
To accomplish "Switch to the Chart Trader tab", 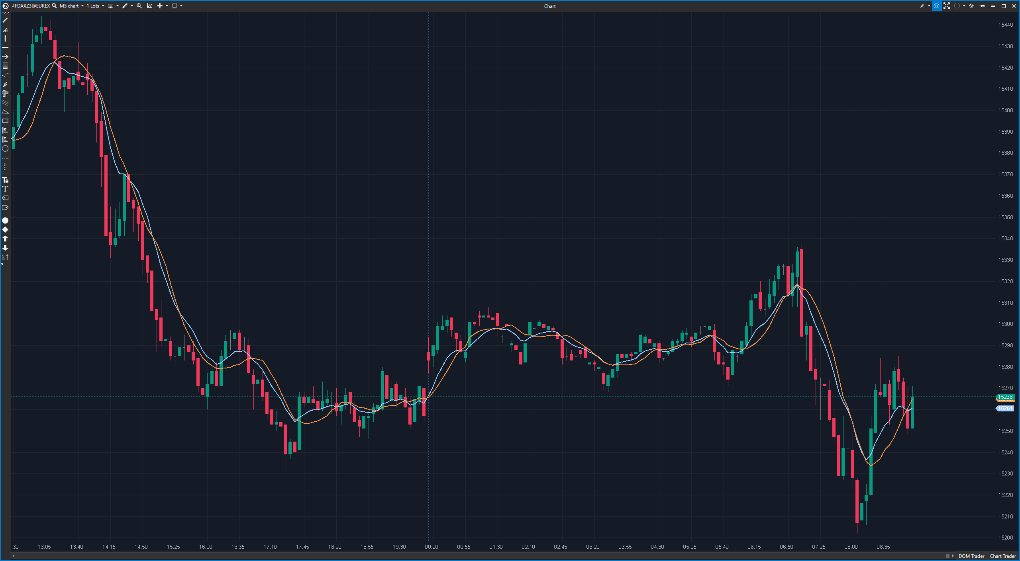I will coord(1002,556).
